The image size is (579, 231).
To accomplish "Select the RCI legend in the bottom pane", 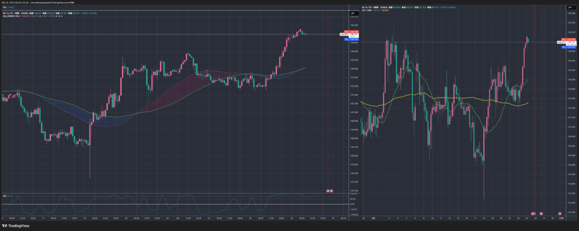I will tap(5, 195).
